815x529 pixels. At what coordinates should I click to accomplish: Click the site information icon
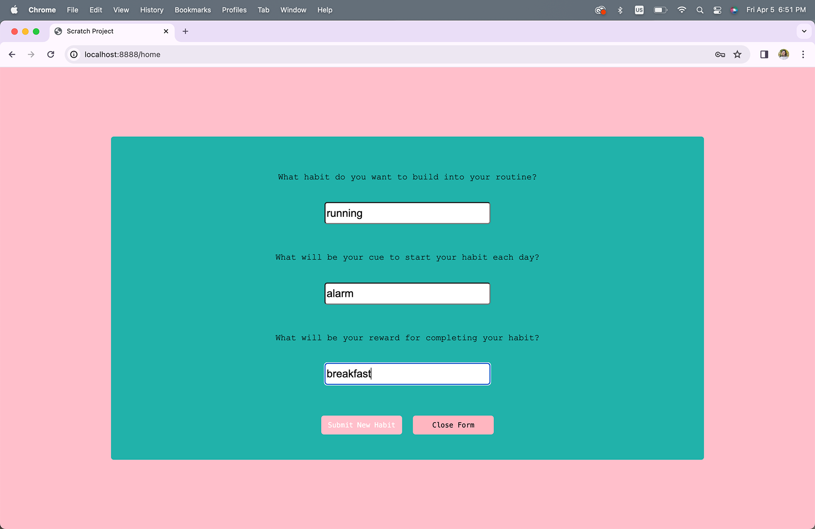click(74, 54)
